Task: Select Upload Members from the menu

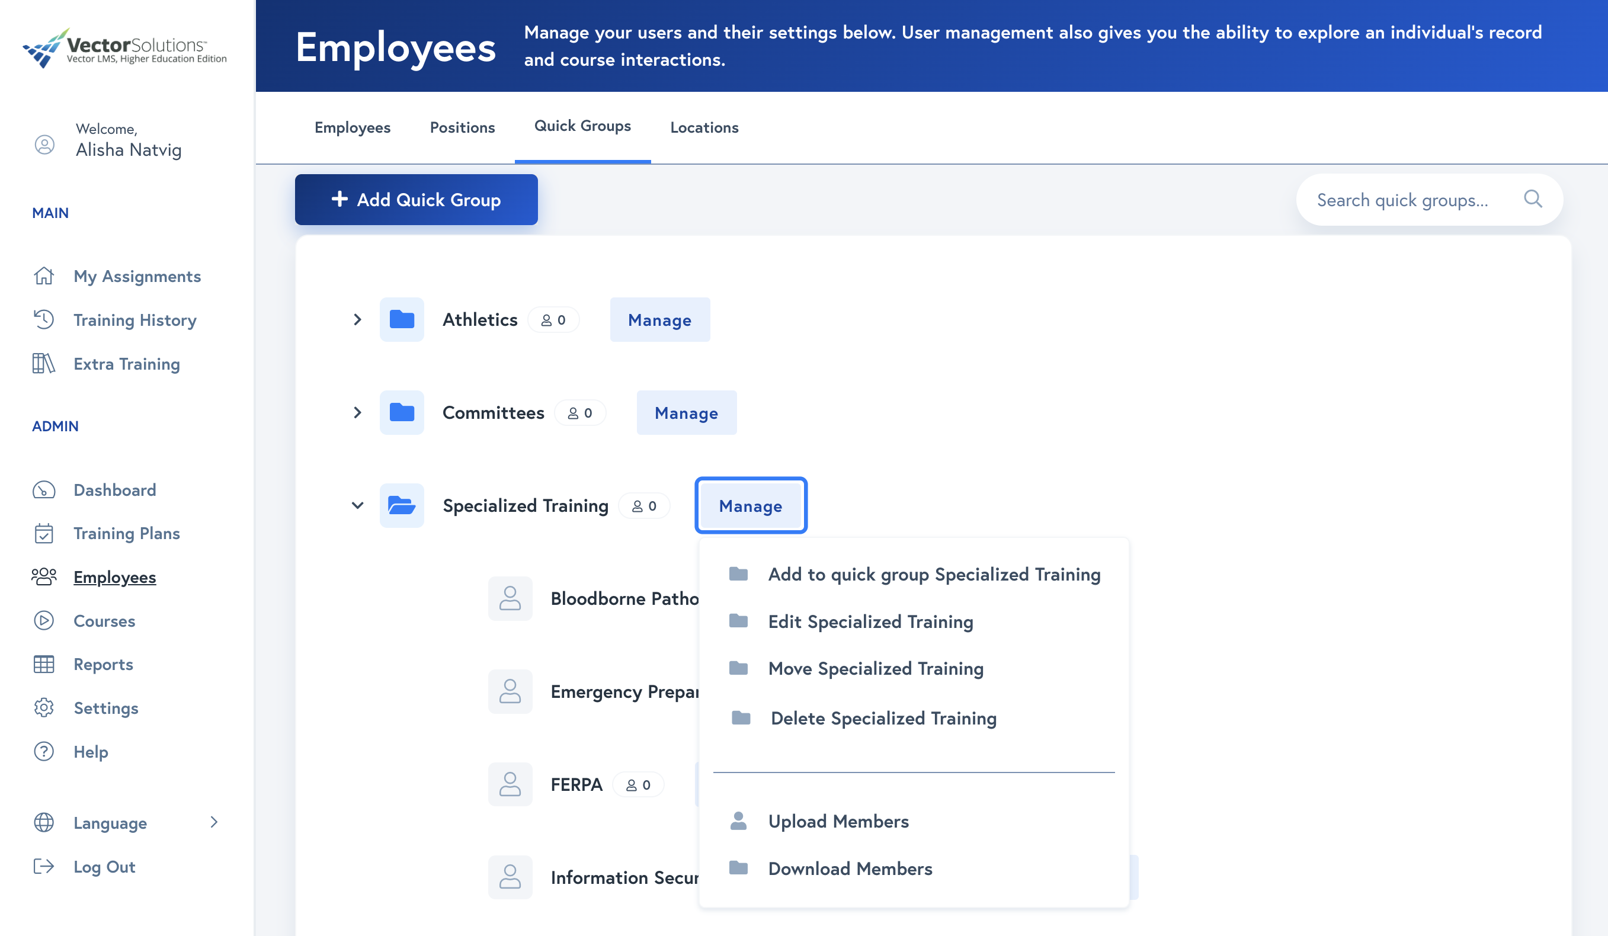Action: click(838, 821)
